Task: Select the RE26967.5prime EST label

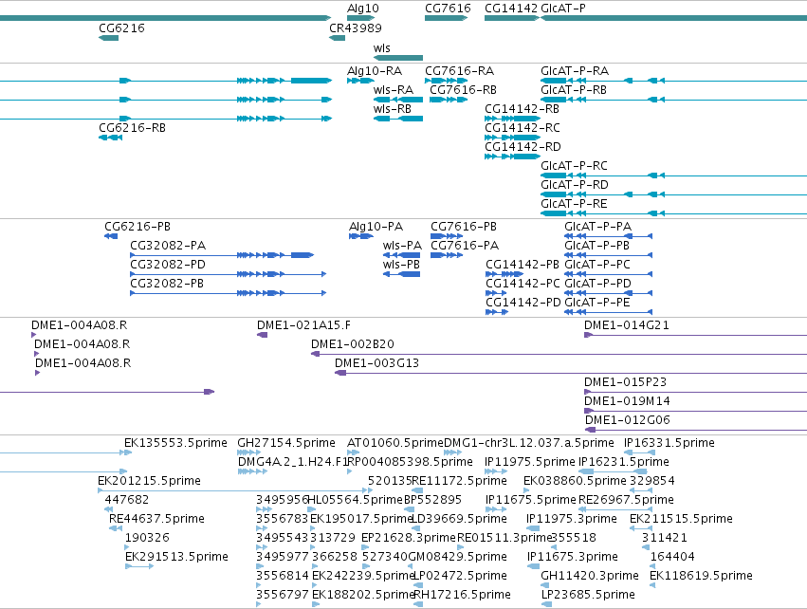Action: pyautogui.click(x=627, y=500)
